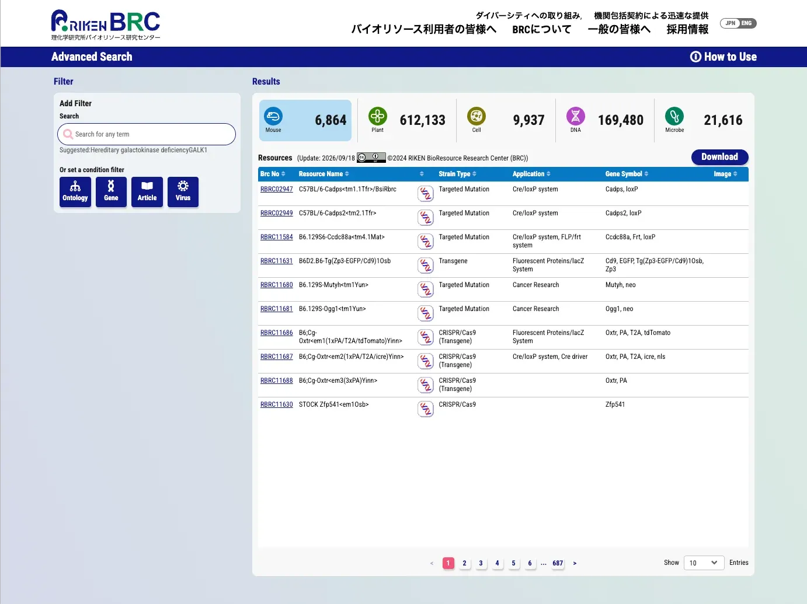Sort by Strain Type column
The height and width of the screenshot is (604, 807).
click(458, 174)
